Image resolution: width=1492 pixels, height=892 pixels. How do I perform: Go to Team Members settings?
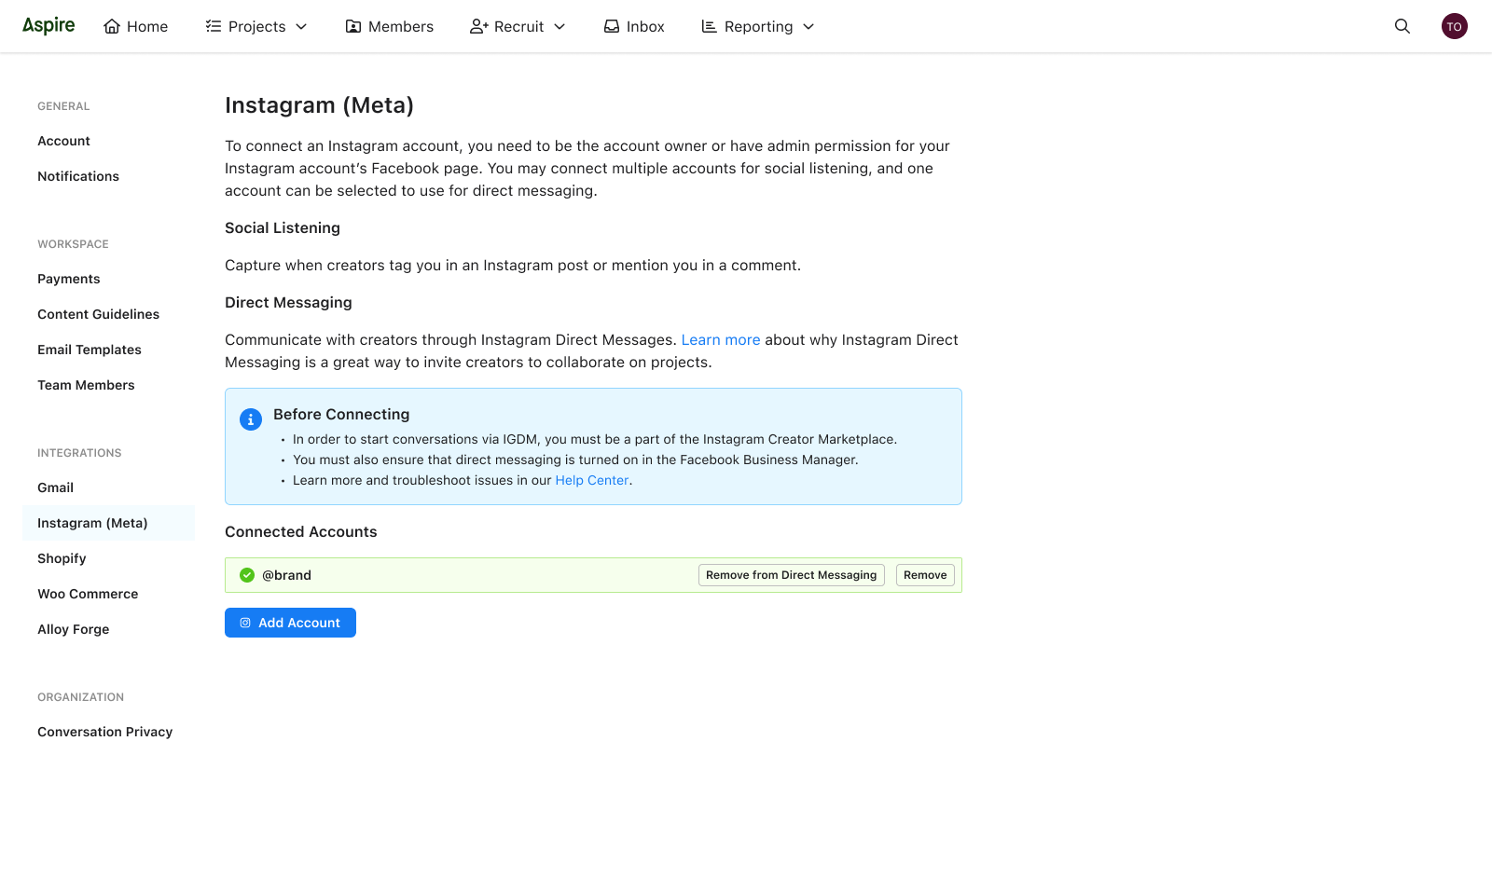click(x=86, y=385)
